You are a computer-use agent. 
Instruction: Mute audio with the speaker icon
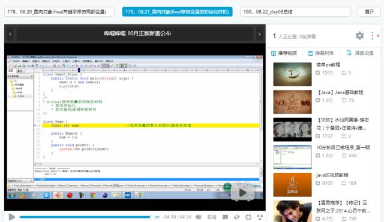pyautogui.click(x=199, y=217)
